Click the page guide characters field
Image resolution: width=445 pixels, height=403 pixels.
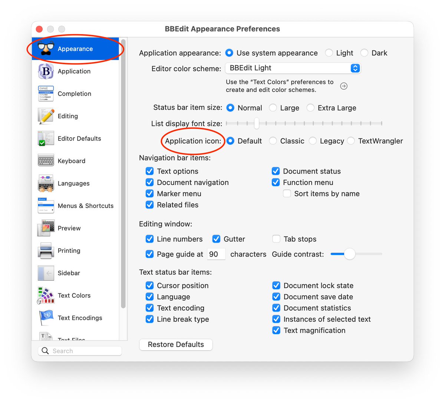click(x=216, y=254)
